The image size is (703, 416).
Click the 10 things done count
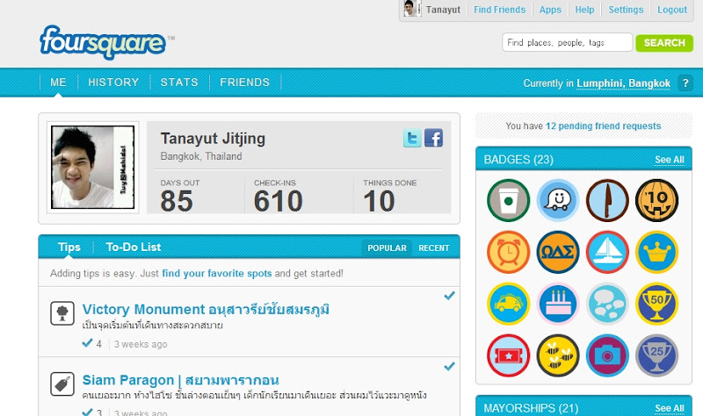[x=379, y=201]
